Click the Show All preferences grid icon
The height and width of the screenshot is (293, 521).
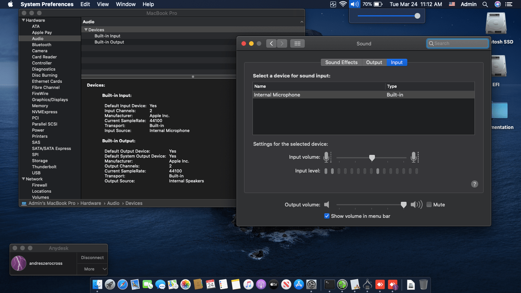(x=297, y=43)
